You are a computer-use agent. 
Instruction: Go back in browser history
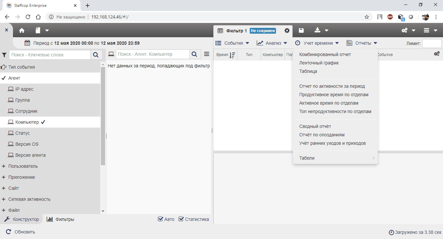click(x=7, y=17)
